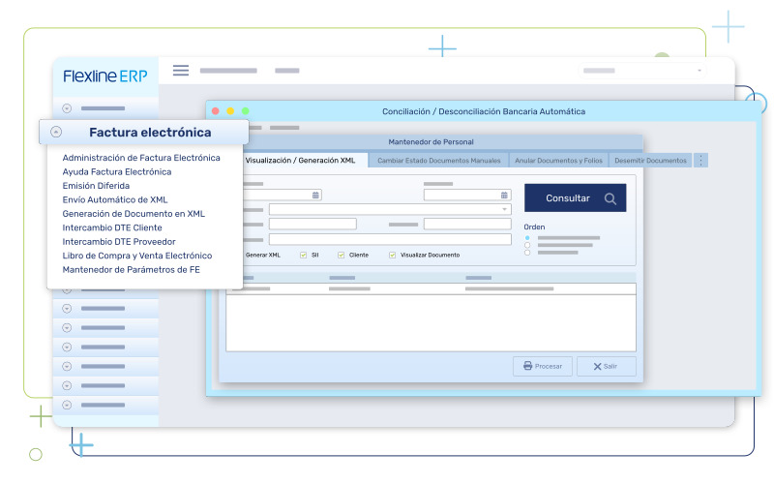Toggle the SII checkbox
Screen dimensions: 774x484
tap(303, 255)
